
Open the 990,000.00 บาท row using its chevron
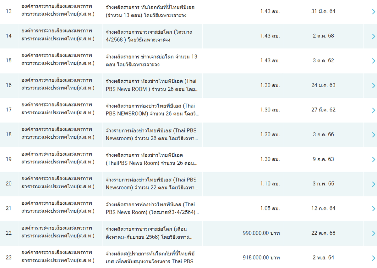[373, 233]
